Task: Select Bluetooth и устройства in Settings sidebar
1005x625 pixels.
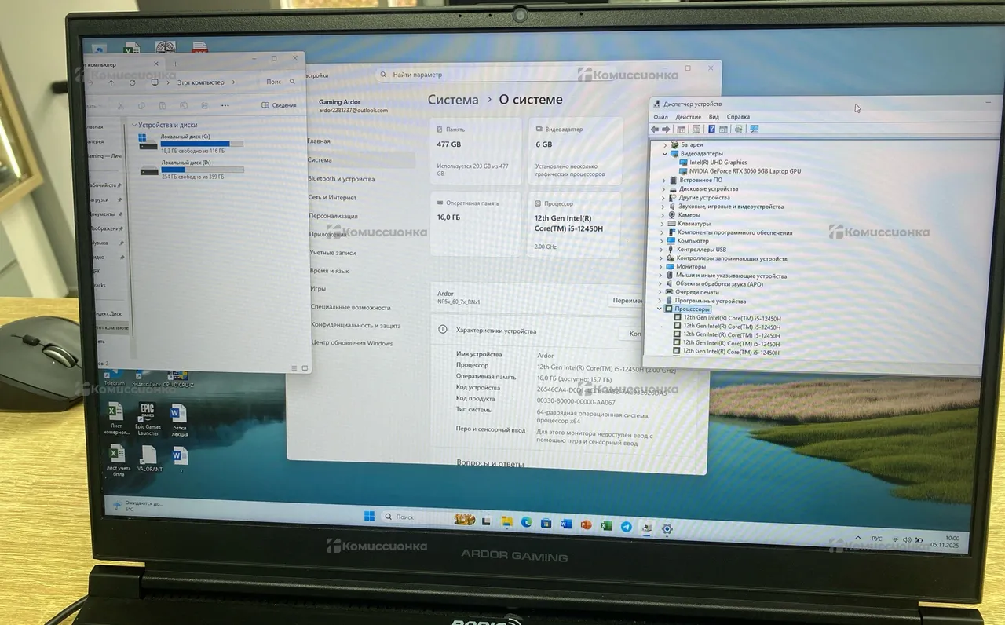Action: [341, 179]
